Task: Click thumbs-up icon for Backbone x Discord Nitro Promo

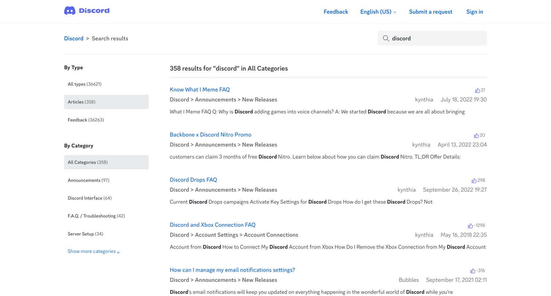Action: pos(476,135)
